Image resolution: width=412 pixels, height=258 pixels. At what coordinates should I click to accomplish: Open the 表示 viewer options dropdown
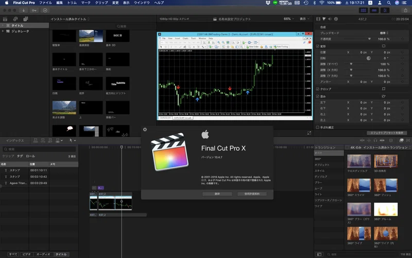click(304, 19)
